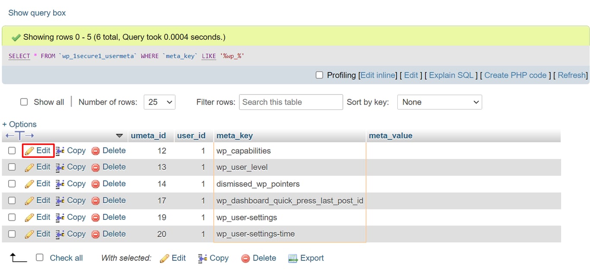Open the Number of rows dropdown
Viewport: 590px width, 272px height.
click(x=159, y=102)
